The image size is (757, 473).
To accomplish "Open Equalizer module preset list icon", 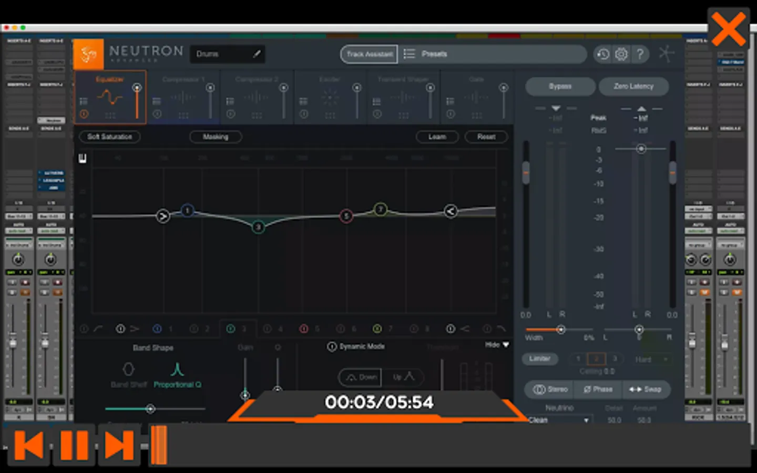I will coord(84,101).
